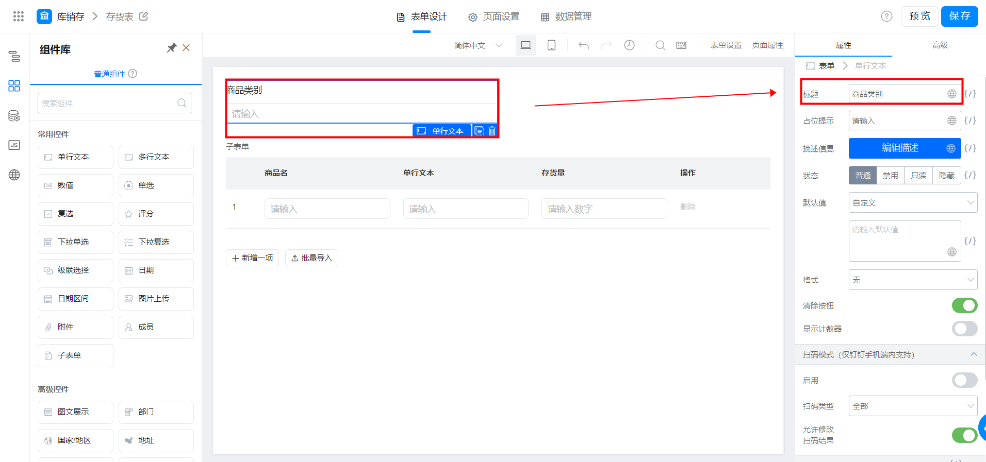Image resolution: width=986 pixels, height=462 pixels.
Task: Set status to 禁用
Action: click(x=891, y=176)
